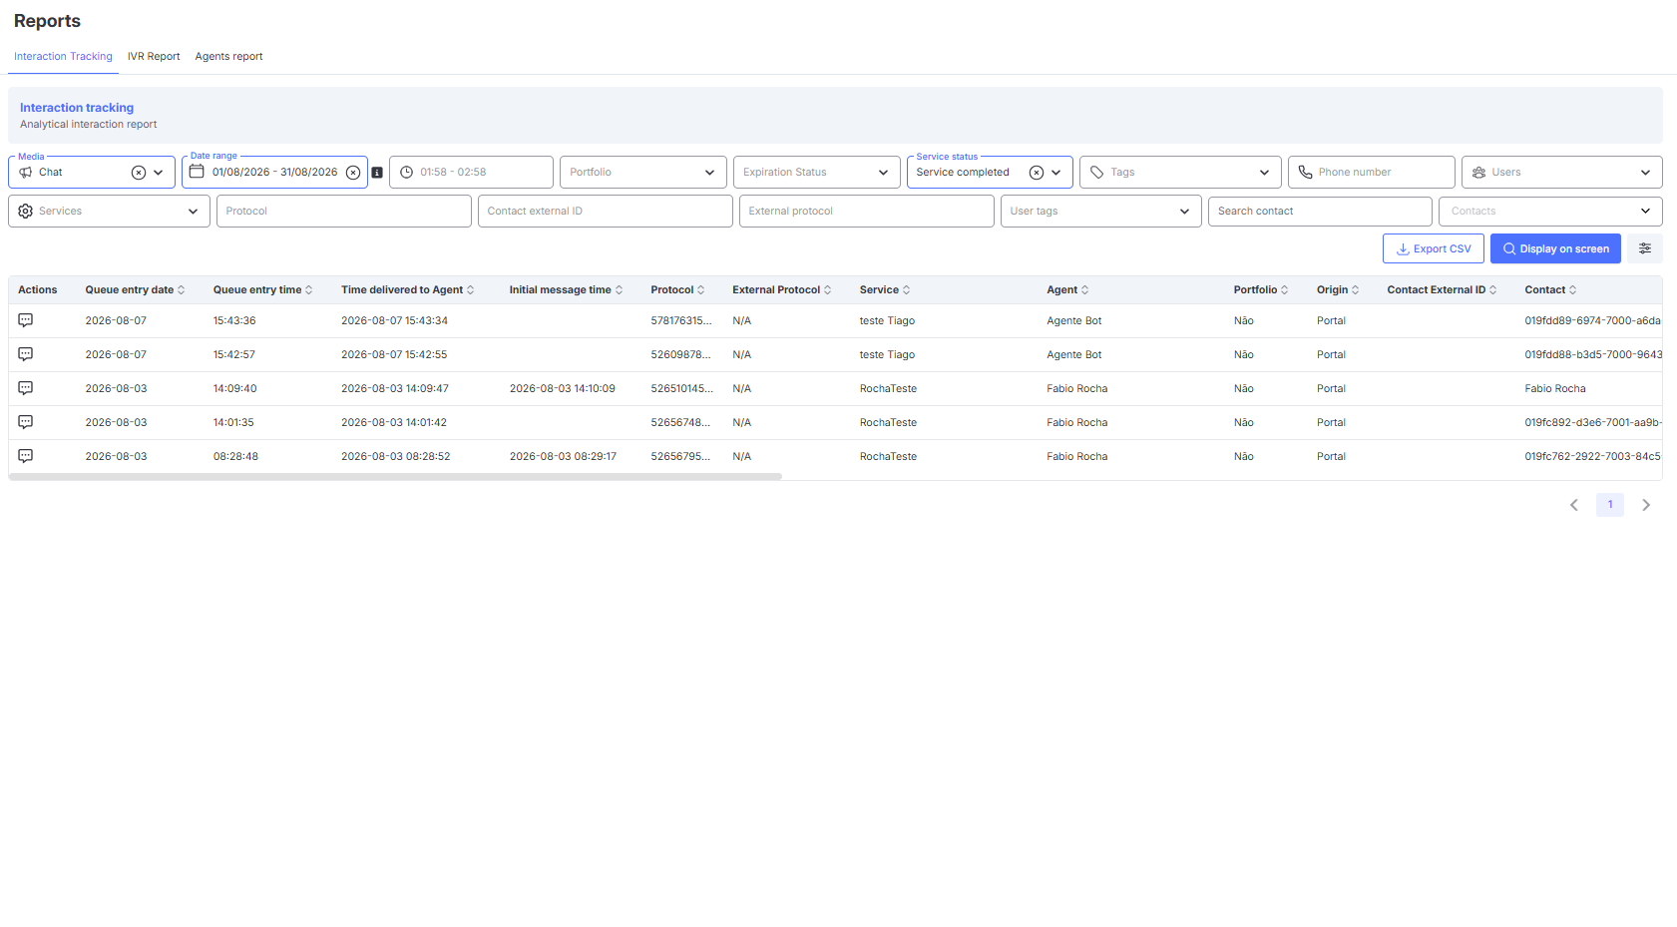This screenshot has height=927, width=1677.
Task: Sort by Initial message time
Action: [619, 290]
